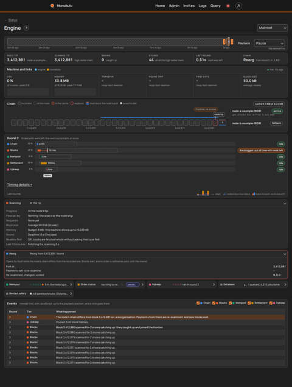Image resolution: width=292 pixels, height=387 pixels.
Task: Open Logs in top navigation
Action: pos(203,5)
